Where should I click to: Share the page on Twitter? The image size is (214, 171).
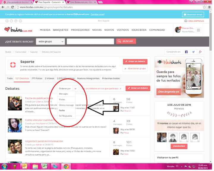193,52
